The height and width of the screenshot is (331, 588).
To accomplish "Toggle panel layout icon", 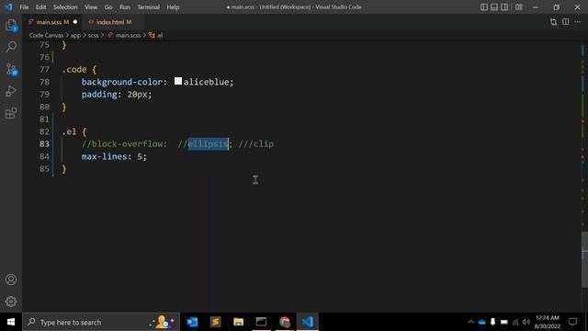I will pos(494,7).
